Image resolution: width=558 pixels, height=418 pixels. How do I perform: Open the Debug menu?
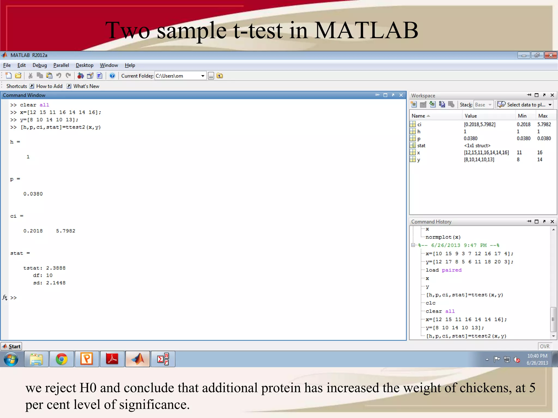click(40, 65)
